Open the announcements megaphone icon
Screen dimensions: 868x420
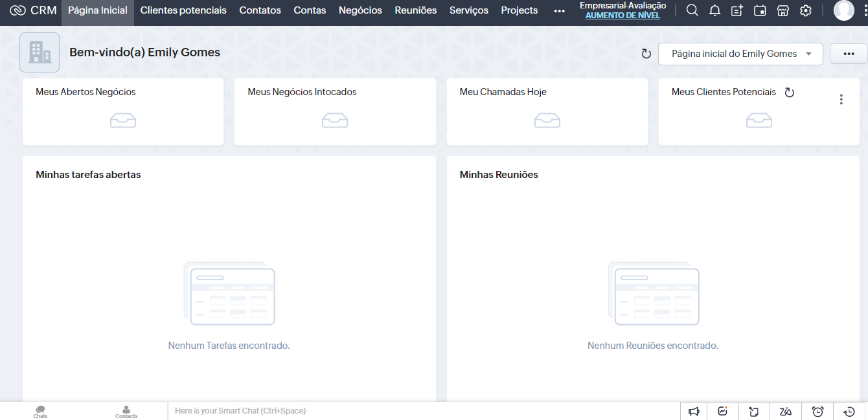[x=694, y=411]
